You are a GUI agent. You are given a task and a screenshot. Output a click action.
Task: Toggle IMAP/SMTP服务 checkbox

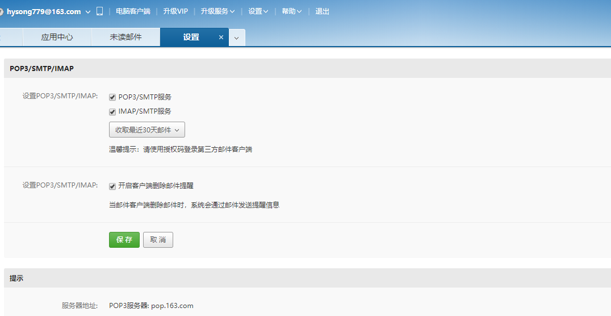pyautogui.click(x=112, y=112)
